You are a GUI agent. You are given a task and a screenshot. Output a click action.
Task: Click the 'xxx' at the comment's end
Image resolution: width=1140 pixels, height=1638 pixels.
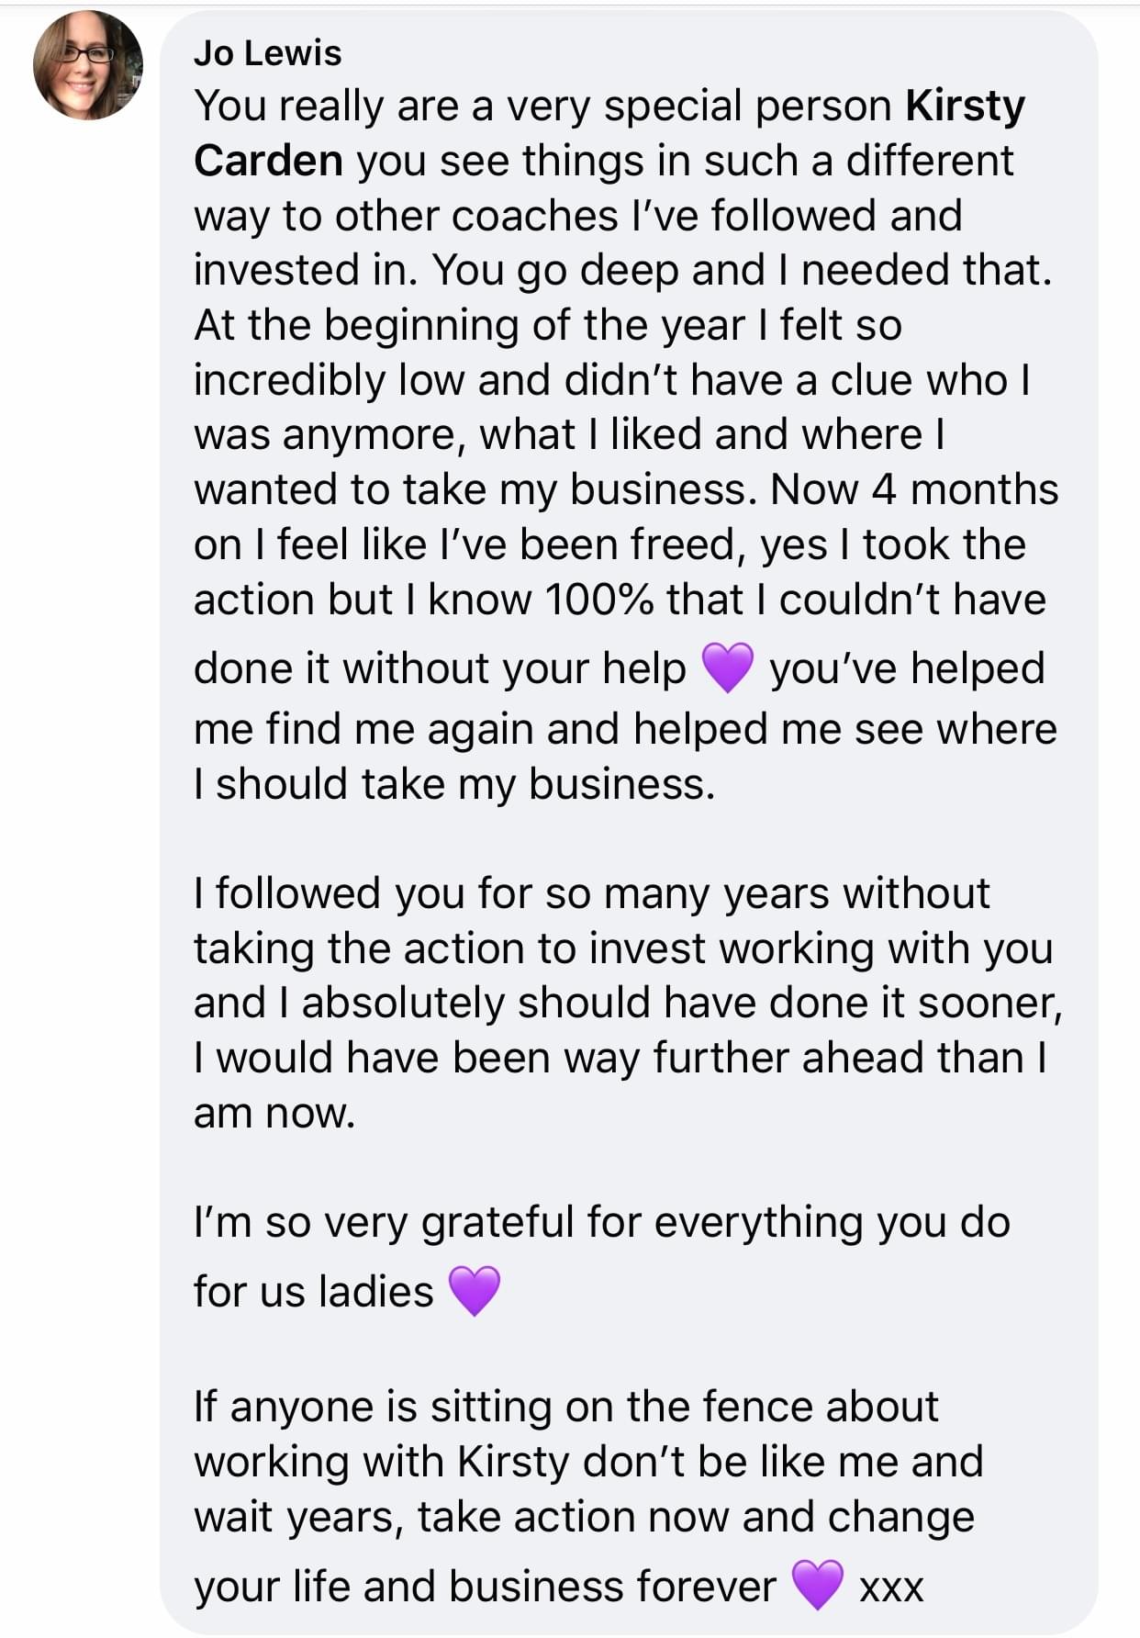(x=890, y=1587)
